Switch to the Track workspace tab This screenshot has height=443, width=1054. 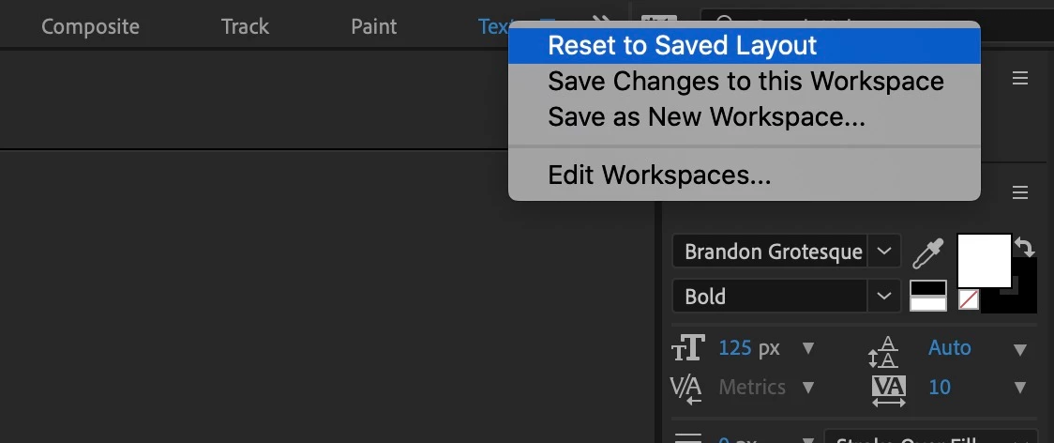coord(245,26)
